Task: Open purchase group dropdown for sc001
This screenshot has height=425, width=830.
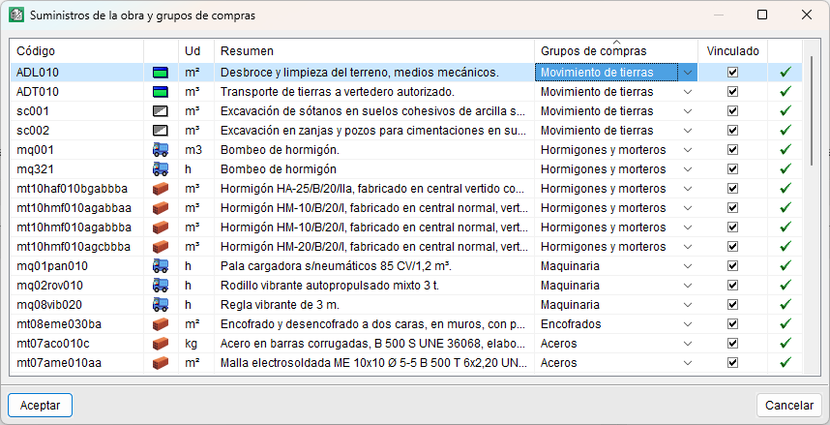Action: coord(688,111)
